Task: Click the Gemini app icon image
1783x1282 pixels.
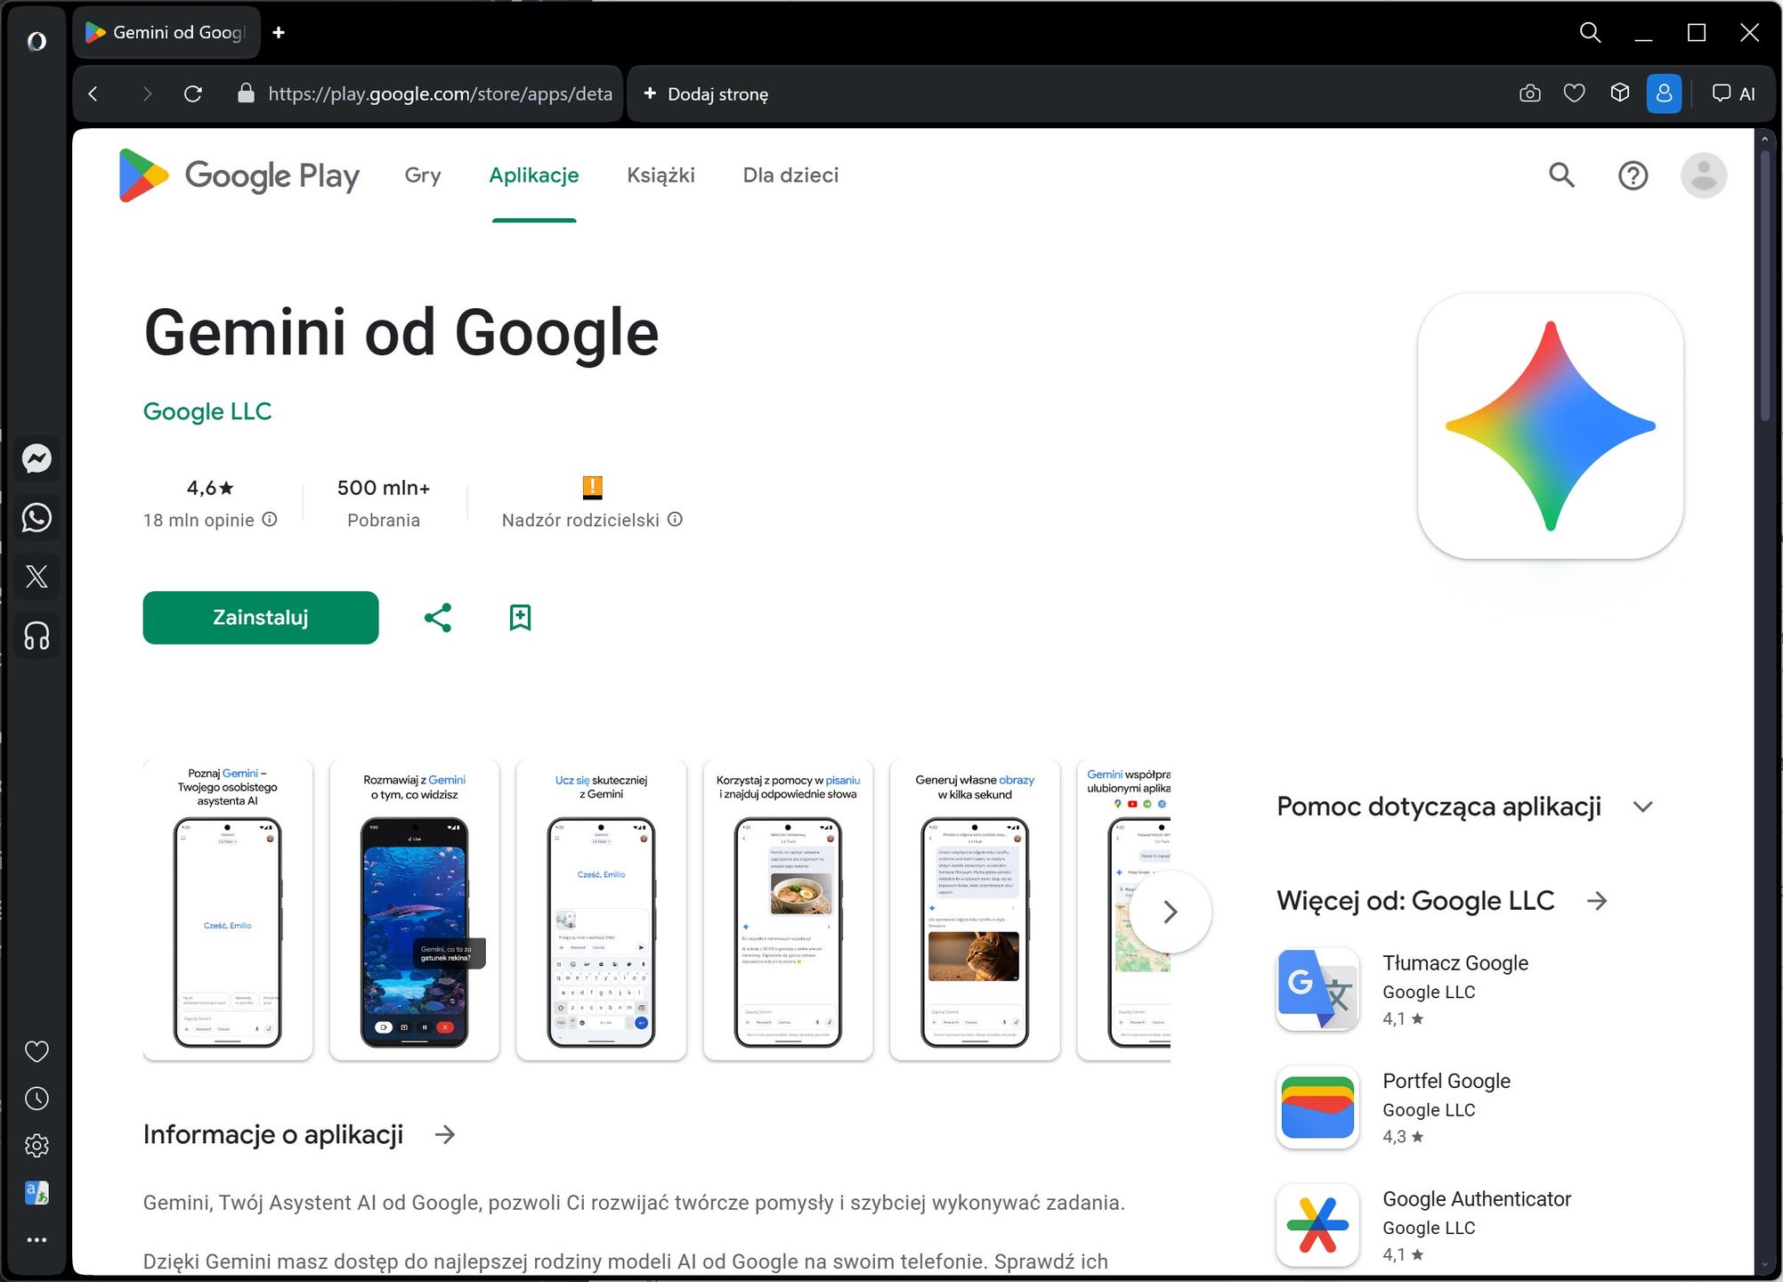Action: 1551,426
